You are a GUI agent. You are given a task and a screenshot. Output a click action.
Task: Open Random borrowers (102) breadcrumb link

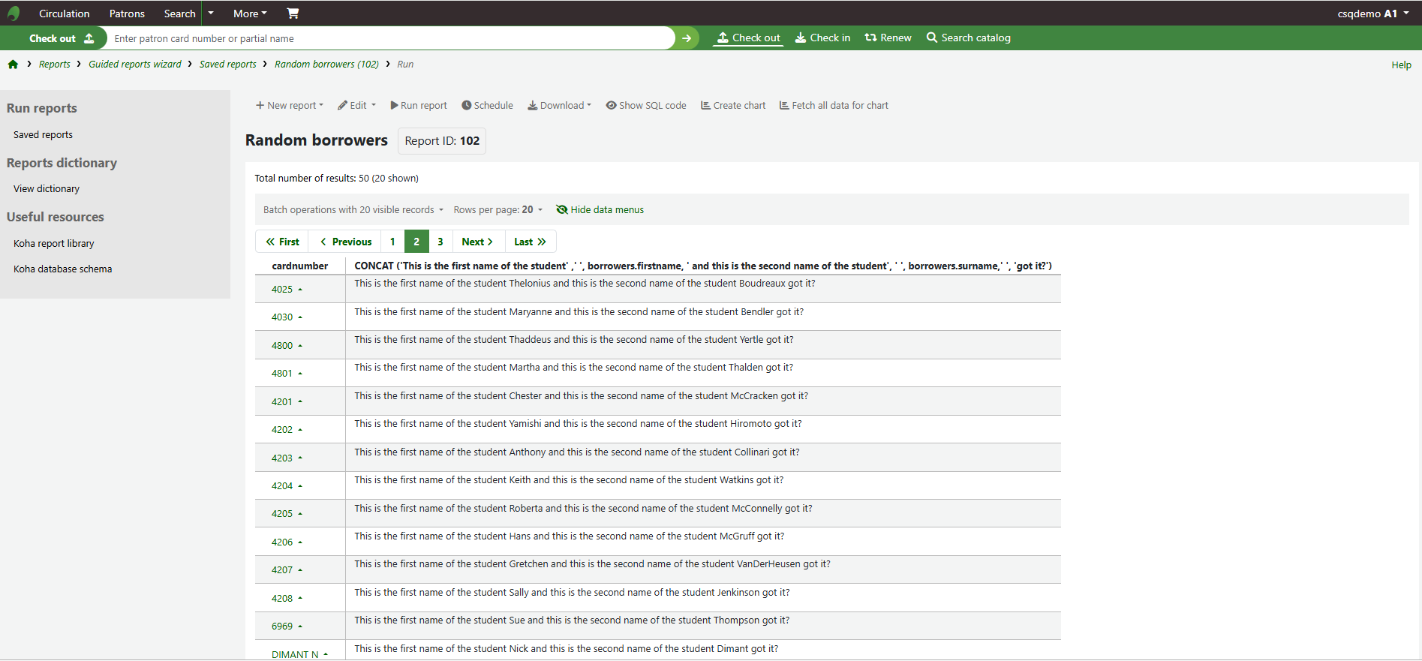tap(326, 65)
